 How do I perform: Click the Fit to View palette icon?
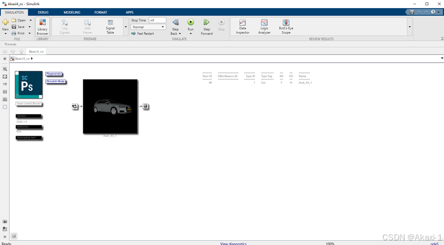5,77
